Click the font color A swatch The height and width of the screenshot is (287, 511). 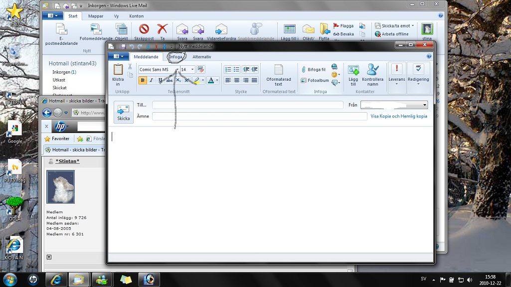point(211,80)
